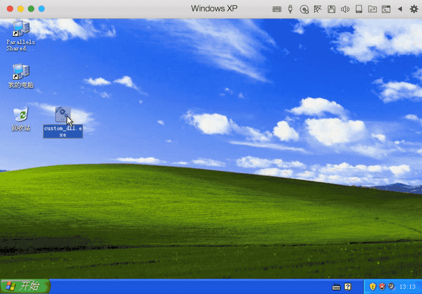The height and width of the screenshot is (294, 422).
Task: Click the 13:13 taskbar clock
Action: point(408,287)
